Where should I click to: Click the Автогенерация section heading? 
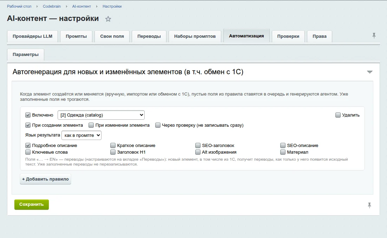tap(128, 72)
